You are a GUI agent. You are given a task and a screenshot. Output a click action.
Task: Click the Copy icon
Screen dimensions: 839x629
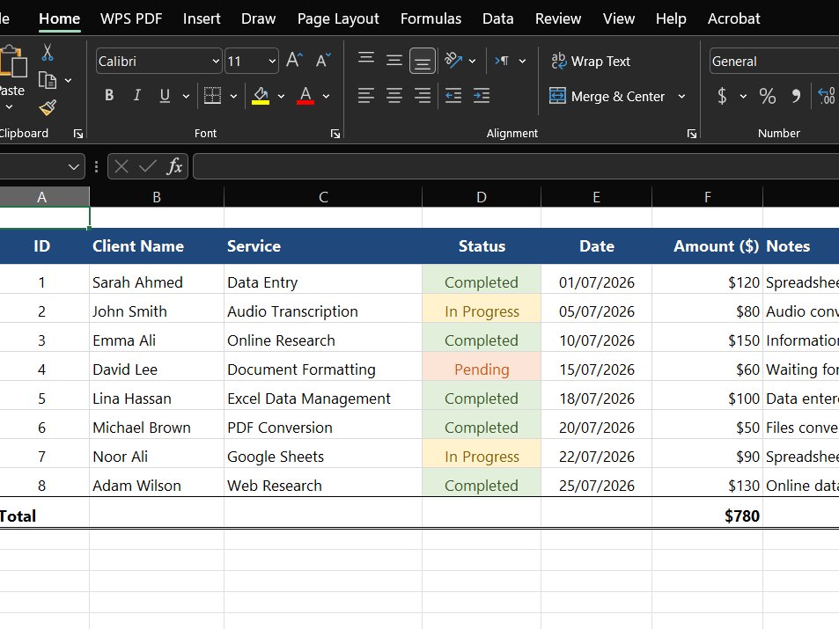click(48, 80)
